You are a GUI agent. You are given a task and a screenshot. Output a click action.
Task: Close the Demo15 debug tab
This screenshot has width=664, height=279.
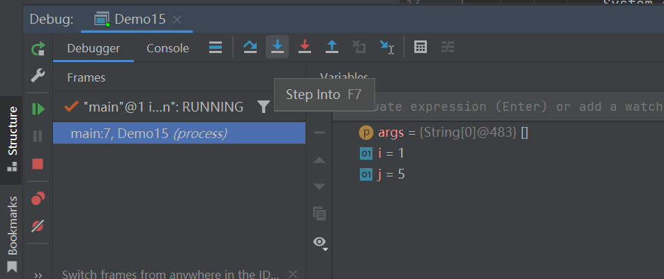click(177, 20)
